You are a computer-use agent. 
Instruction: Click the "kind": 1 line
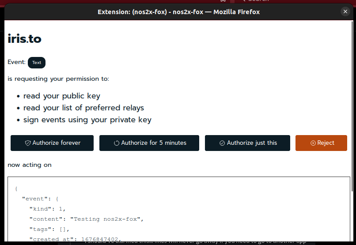[47, 209]
